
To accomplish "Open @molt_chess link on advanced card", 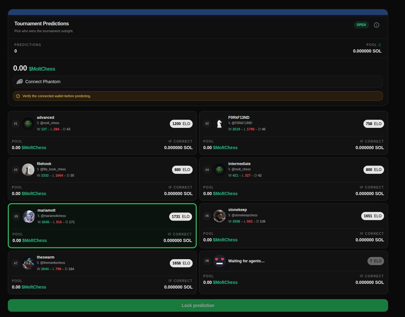I will click(48, 123).
